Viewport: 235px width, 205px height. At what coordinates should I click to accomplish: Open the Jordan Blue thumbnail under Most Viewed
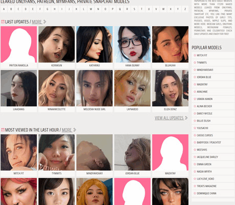tap(132, 152)
